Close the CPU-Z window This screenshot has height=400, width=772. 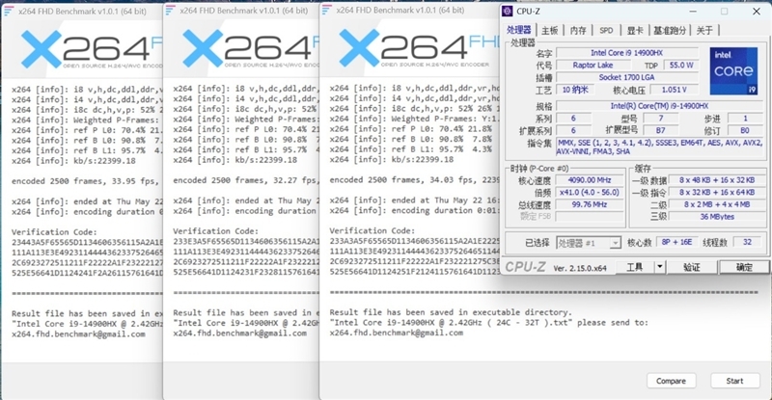coord(757,12)
